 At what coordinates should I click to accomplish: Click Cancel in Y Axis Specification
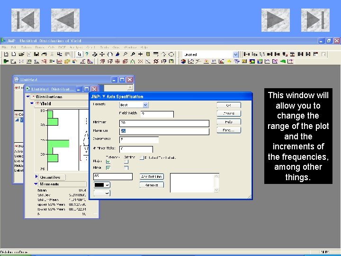[229, 113]
